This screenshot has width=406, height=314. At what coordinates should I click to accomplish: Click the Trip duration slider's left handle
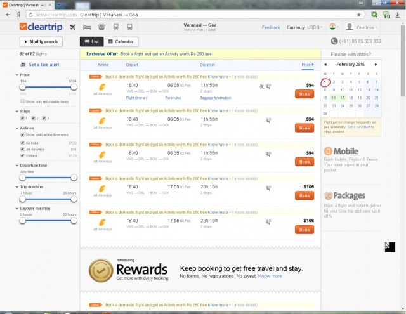(23, 200)
